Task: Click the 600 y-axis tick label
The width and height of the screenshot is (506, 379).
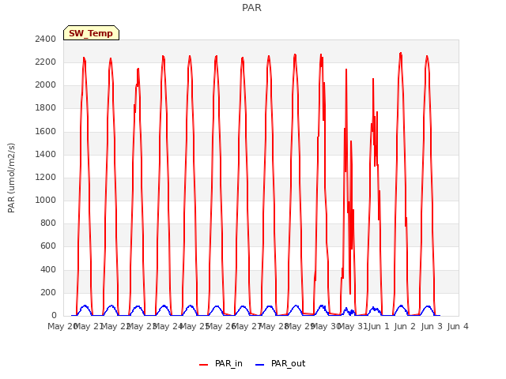Action: 48,246
